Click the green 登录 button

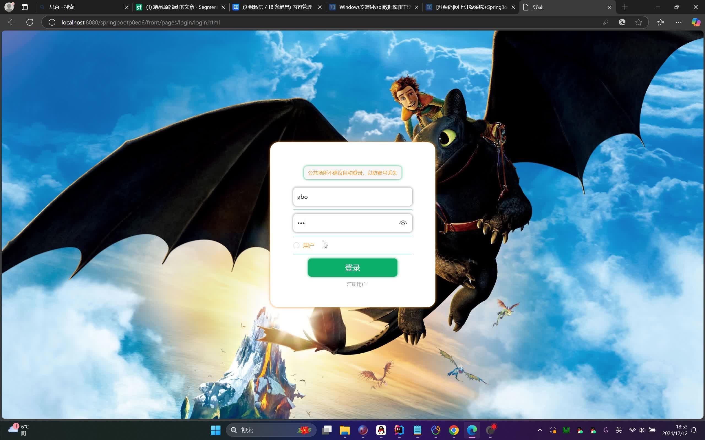(352, 267)
